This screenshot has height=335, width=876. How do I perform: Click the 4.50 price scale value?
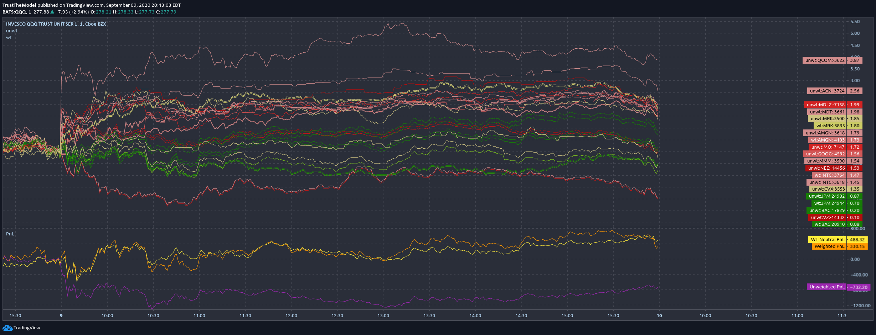tap(855, 46)
